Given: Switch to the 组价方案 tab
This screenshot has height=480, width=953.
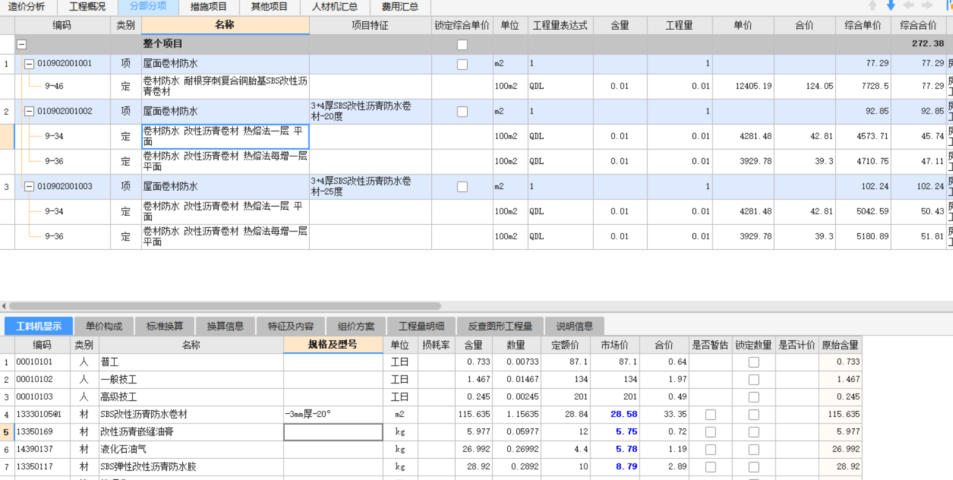Looking at the screenshot, I should [x=357, y=326].
